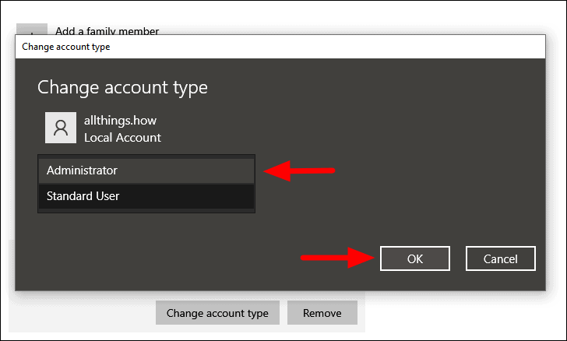The image size is (567, 341).
Task: Click the large Change account type heading
Action: (122, 87)
